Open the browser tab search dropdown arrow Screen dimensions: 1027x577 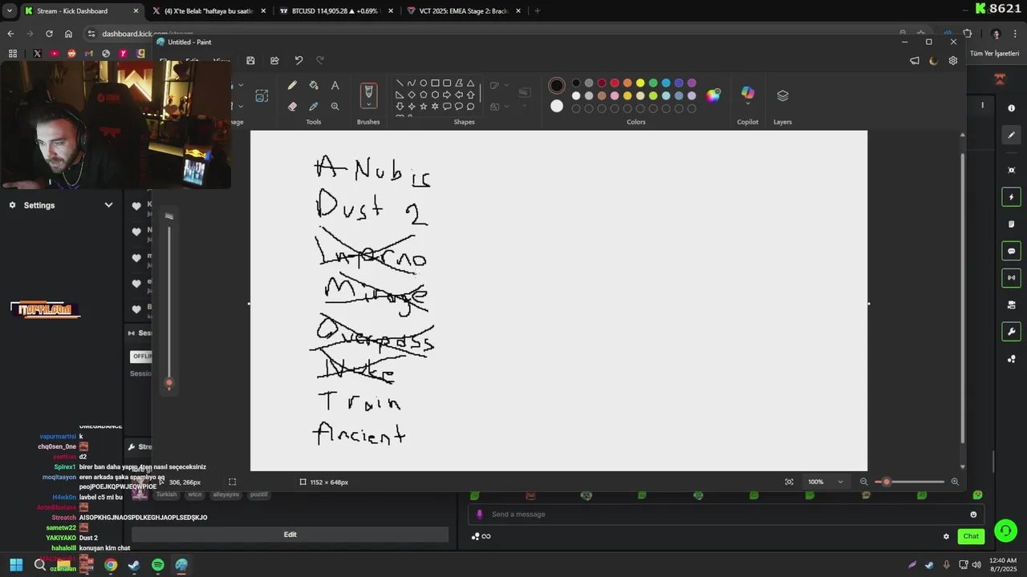pyautogui.click(x=10, y=10)
